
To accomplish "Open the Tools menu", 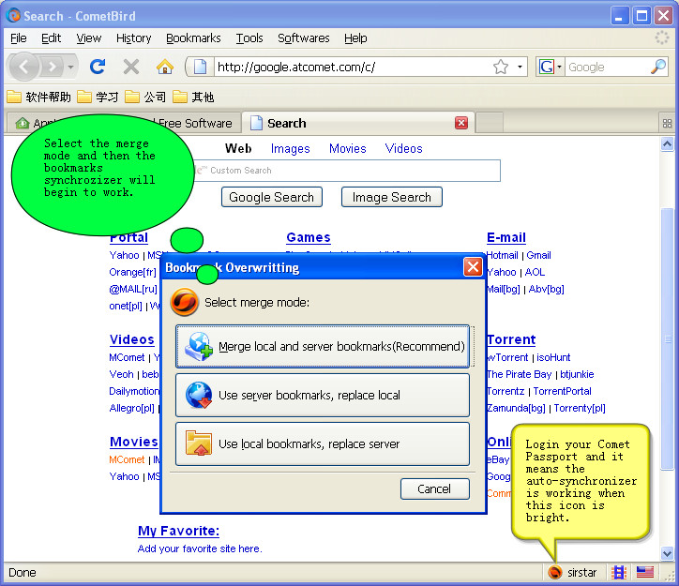I will [249, 38].
